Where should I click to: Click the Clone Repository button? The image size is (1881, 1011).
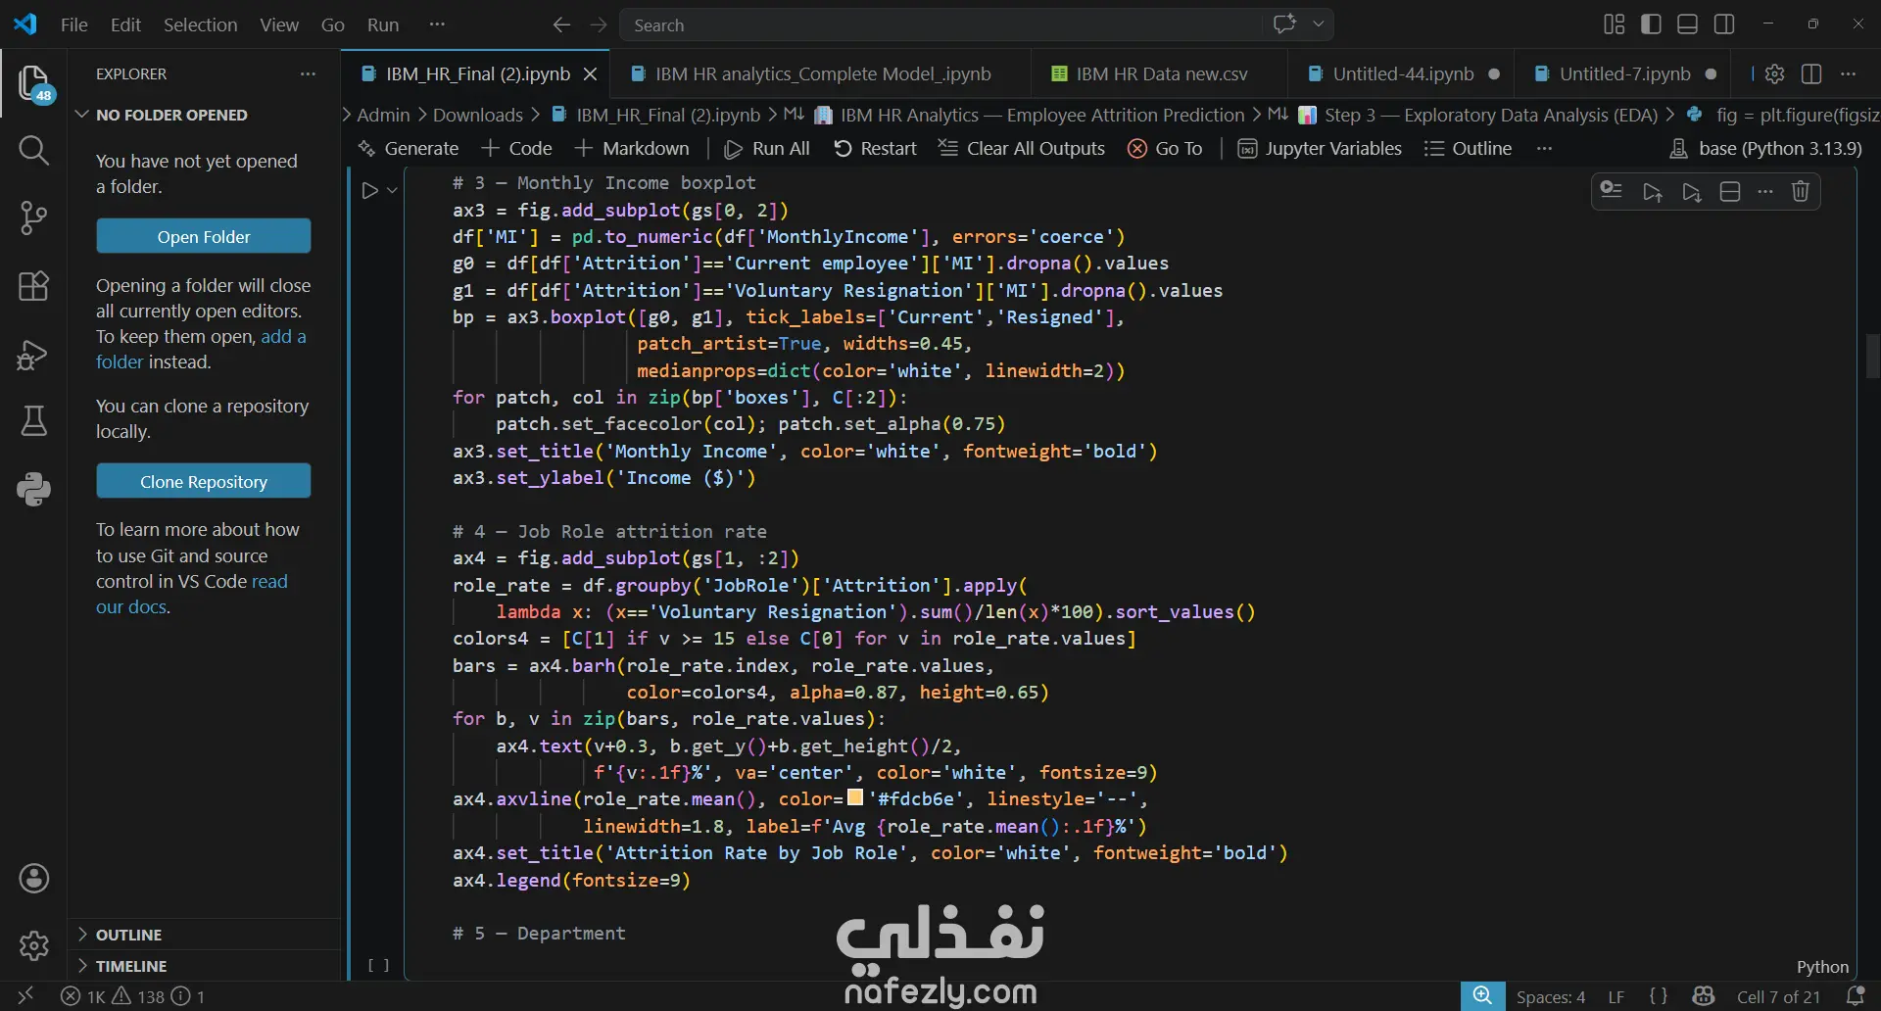click(204, 481)
